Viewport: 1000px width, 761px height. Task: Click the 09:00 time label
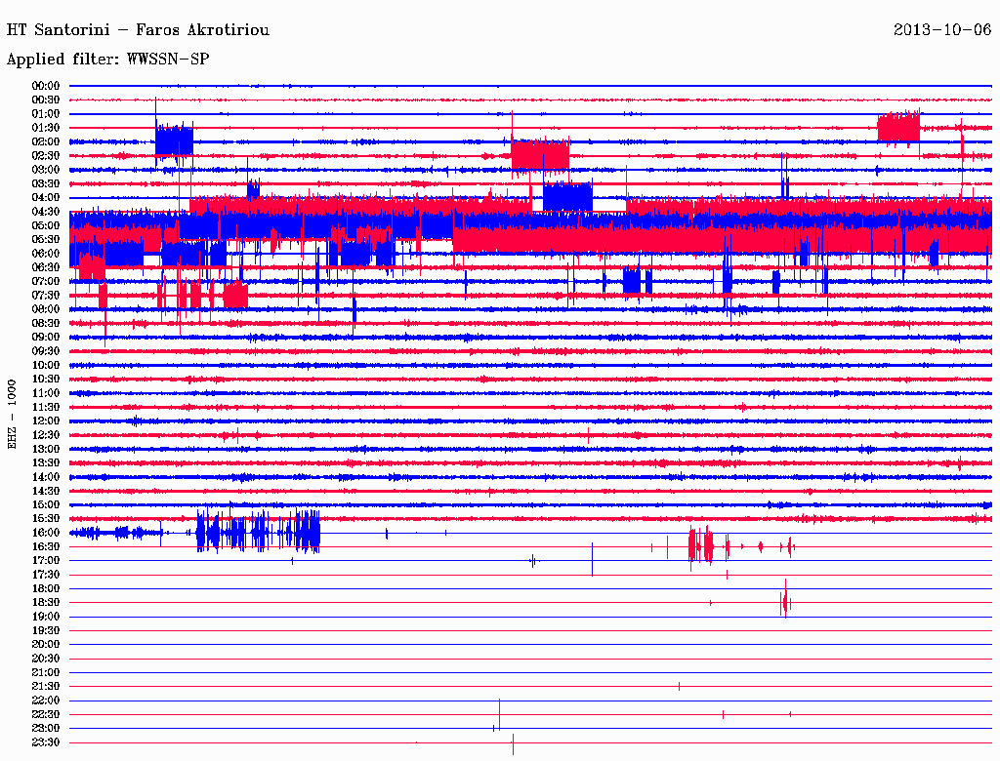click(x=46, y=338)
